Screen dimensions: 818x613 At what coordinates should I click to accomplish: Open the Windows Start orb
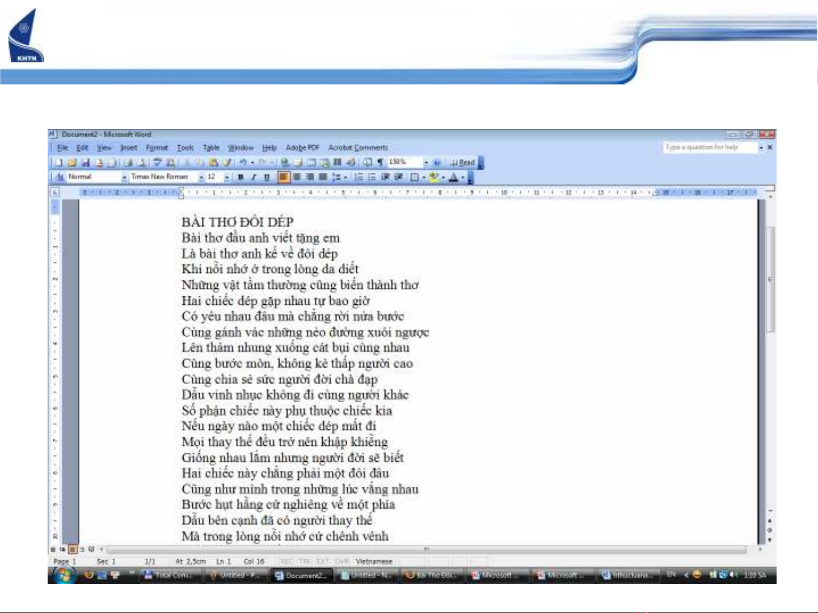coord(64,576)
